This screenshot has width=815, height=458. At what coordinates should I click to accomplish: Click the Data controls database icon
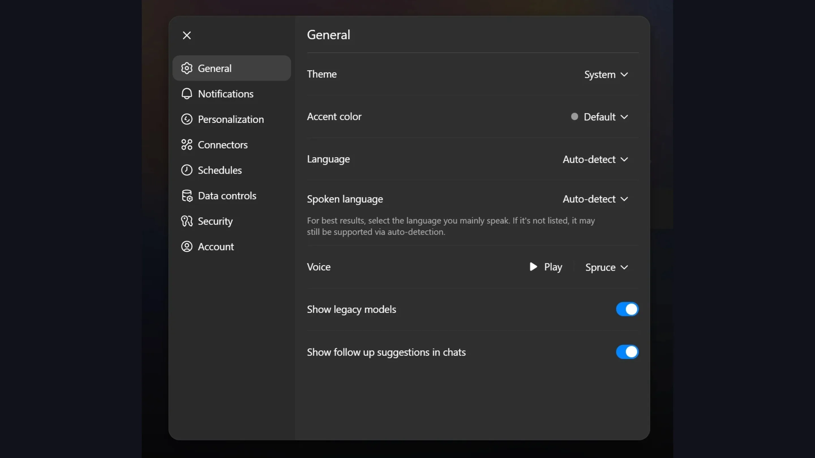[187, 196]
